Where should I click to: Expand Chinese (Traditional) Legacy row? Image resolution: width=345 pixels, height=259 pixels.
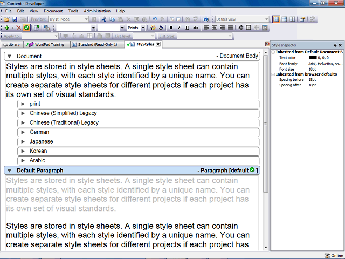(x=23, y=122)
